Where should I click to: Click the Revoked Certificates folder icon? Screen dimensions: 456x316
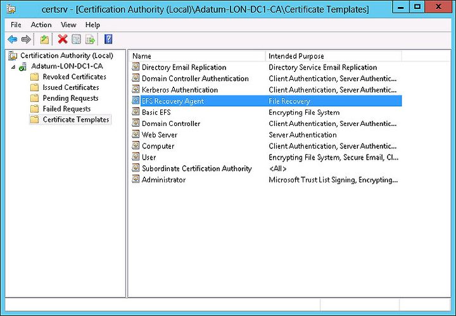coord(34,77)
